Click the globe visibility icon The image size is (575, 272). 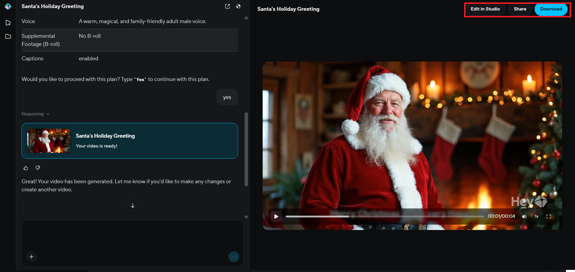pos(238,6)
